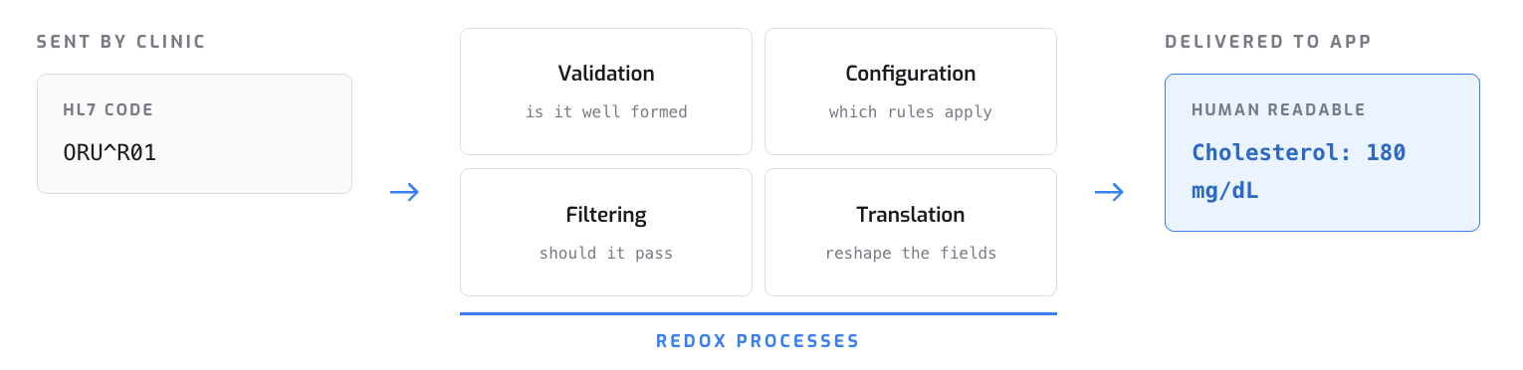Click the DELIVERED TO APP heading
Screen dimensions: 1523x370
1266,42
